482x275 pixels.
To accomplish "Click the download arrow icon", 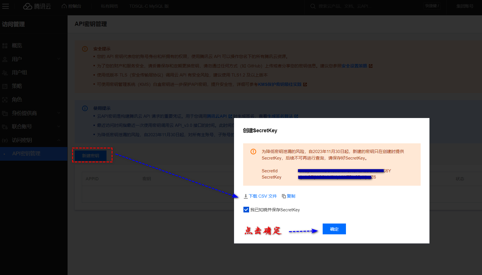I will click(x=246, y=196).
